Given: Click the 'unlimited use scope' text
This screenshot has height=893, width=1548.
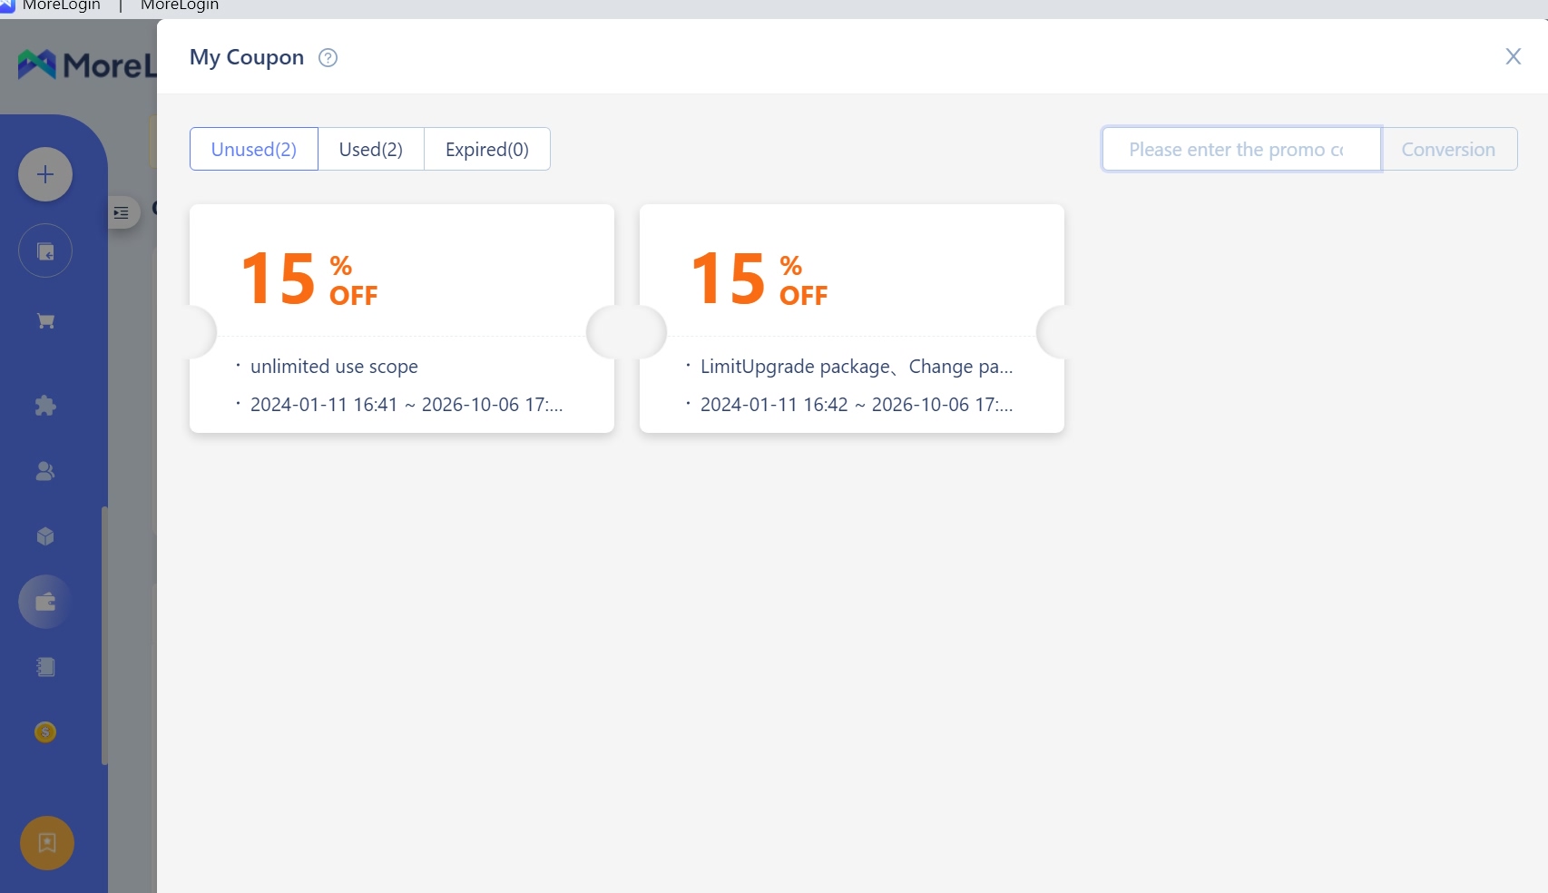Looking at the screenshot, I should [334, 367].
